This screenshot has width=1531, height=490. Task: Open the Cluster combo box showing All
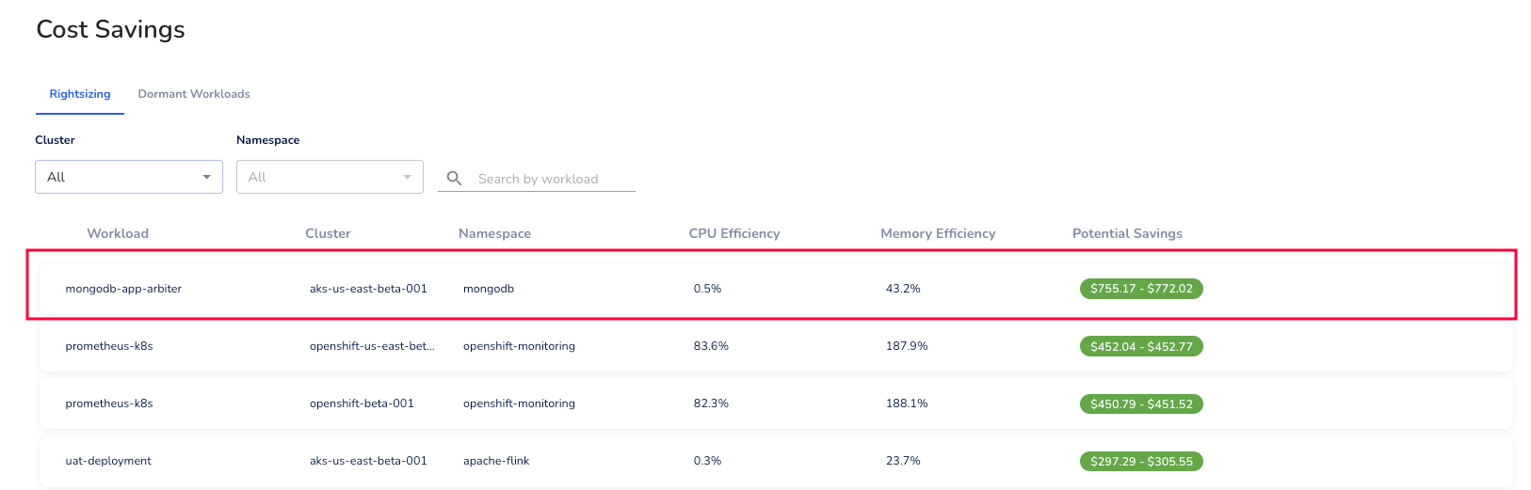tap(129, 177)
